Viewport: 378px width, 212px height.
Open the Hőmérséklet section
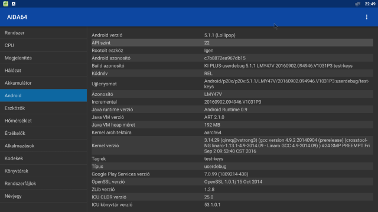(43, 120)
